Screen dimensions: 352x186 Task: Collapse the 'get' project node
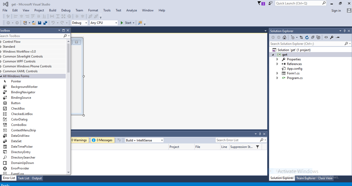[273, 55]
